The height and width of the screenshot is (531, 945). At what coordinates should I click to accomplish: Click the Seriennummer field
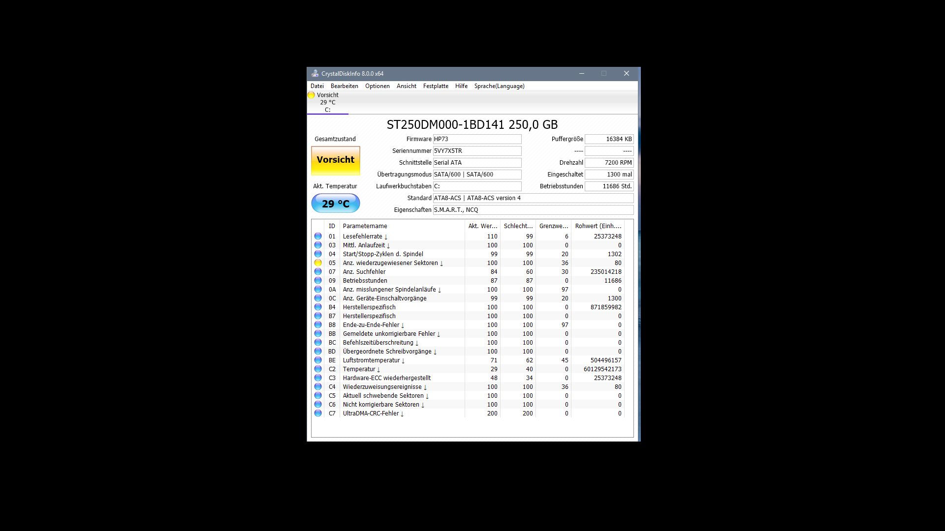(476, 151)
